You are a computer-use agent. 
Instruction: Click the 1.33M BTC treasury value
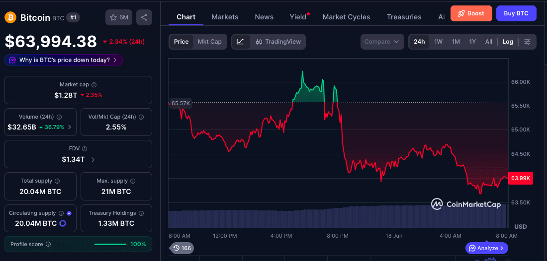click(x=116, y=223)
